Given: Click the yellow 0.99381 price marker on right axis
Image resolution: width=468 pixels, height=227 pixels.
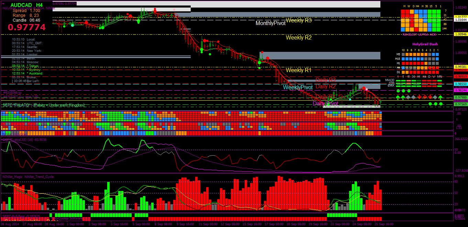Looking at the screenshot, I should pos(460,67).
